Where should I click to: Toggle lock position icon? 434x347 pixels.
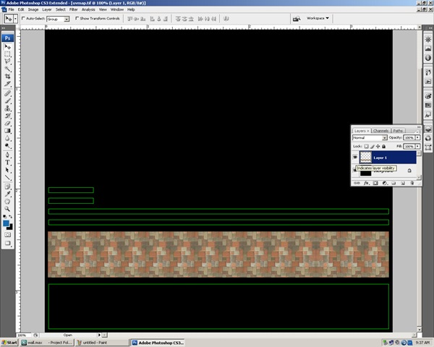[378, 146]
